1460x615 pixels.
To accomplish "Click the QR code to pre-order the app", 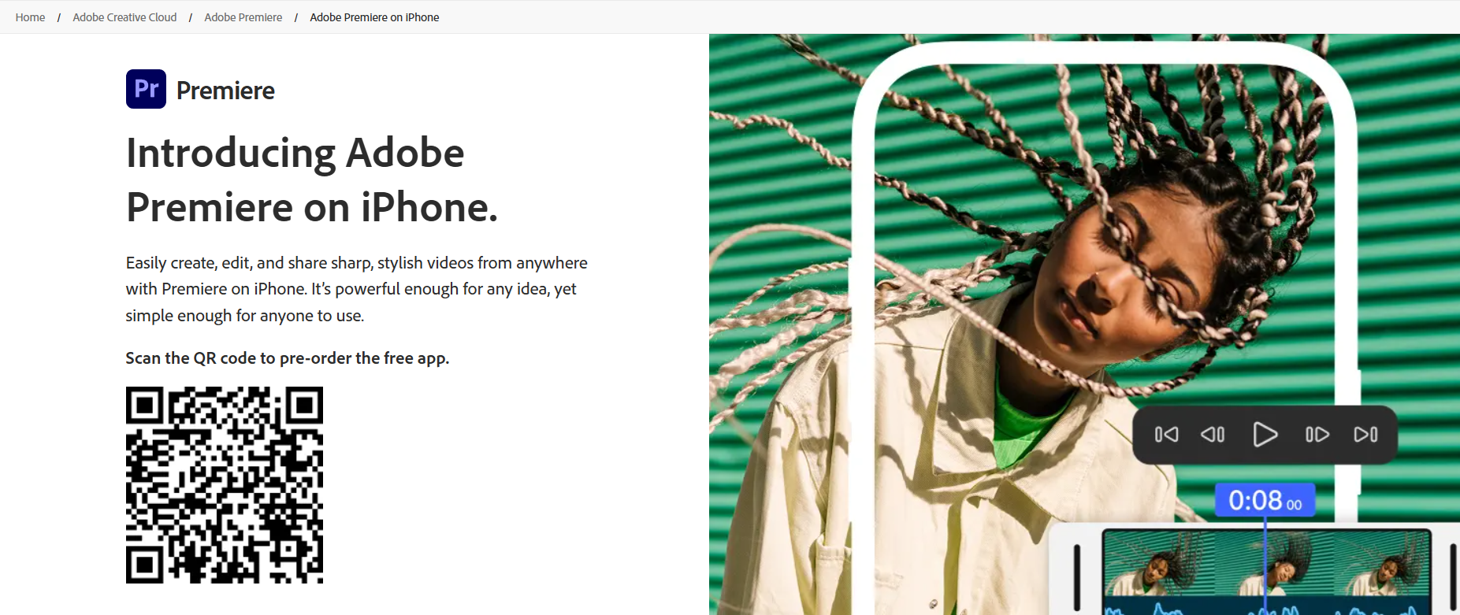I will (225, 485).
